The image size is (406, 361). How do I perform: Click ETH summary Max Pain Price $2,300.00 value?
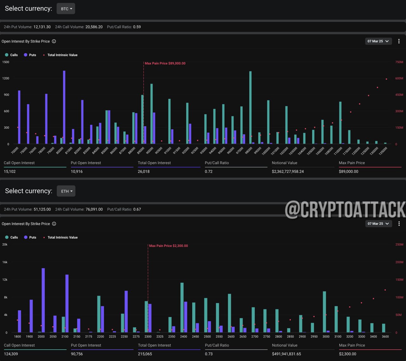coord(348,354)
